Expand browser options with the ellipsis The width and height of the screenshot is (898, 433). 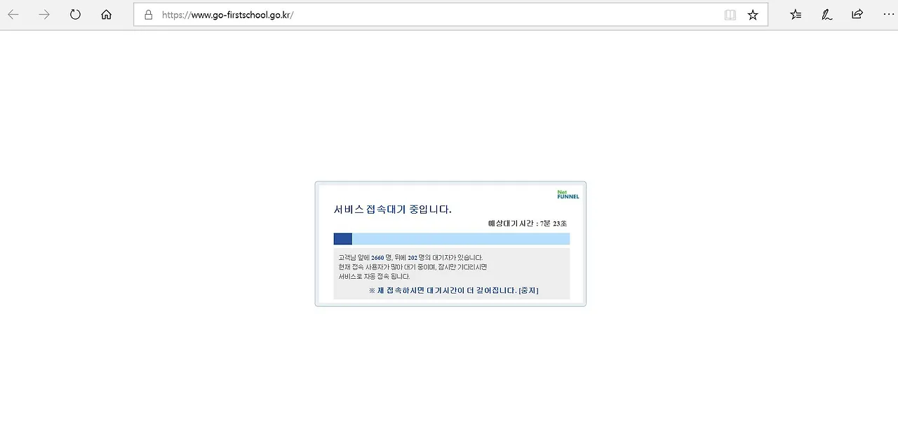coord(888,14)
